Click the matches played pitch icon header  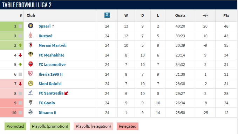click(107, 15)
